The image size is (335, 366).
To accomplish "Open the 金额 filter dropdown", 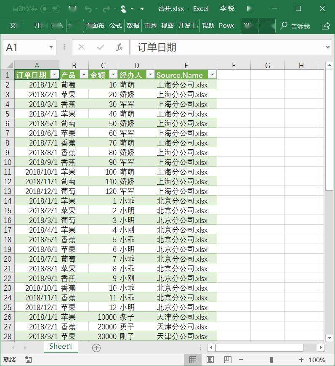I will pos(113,75).
